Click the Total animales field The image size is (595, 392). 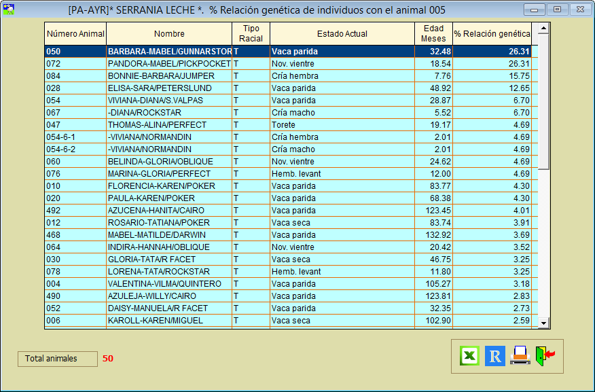58,359
